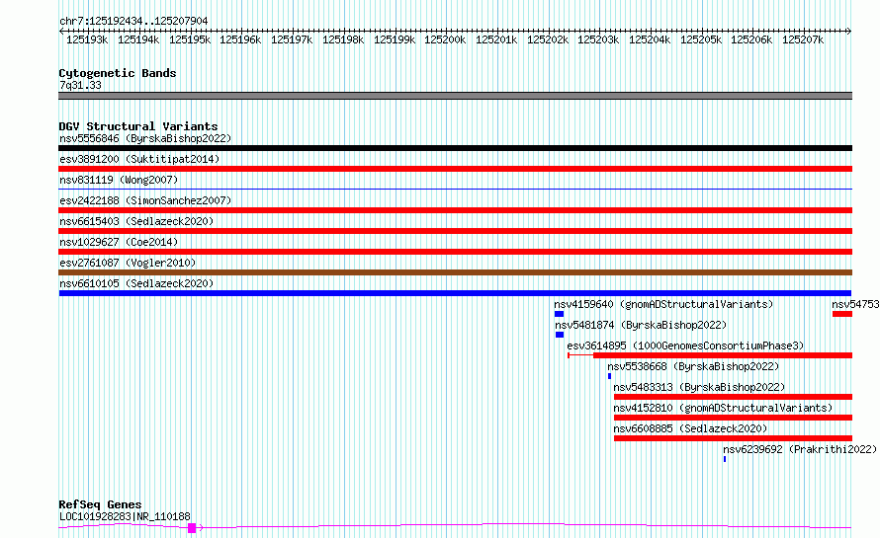Screen dimensions: 880x538
Task: Select the tiny blue nsv5538668 variant mark
Action: pyautogui.click(x=609, y=376)
